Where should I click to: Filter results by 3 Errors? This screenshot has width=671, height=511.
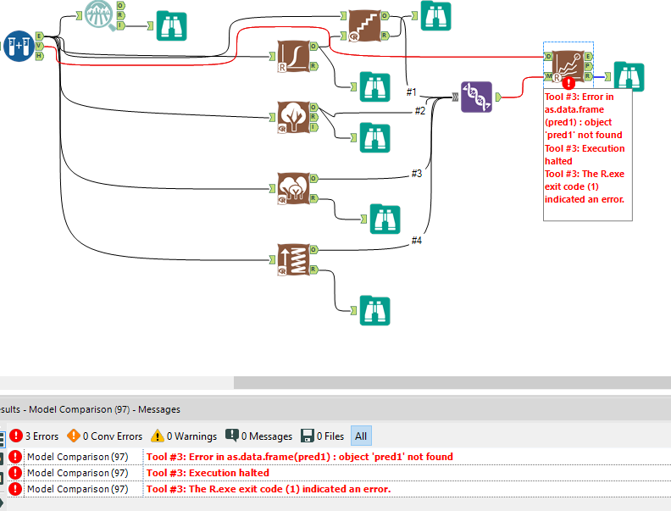tap(34, 436)
